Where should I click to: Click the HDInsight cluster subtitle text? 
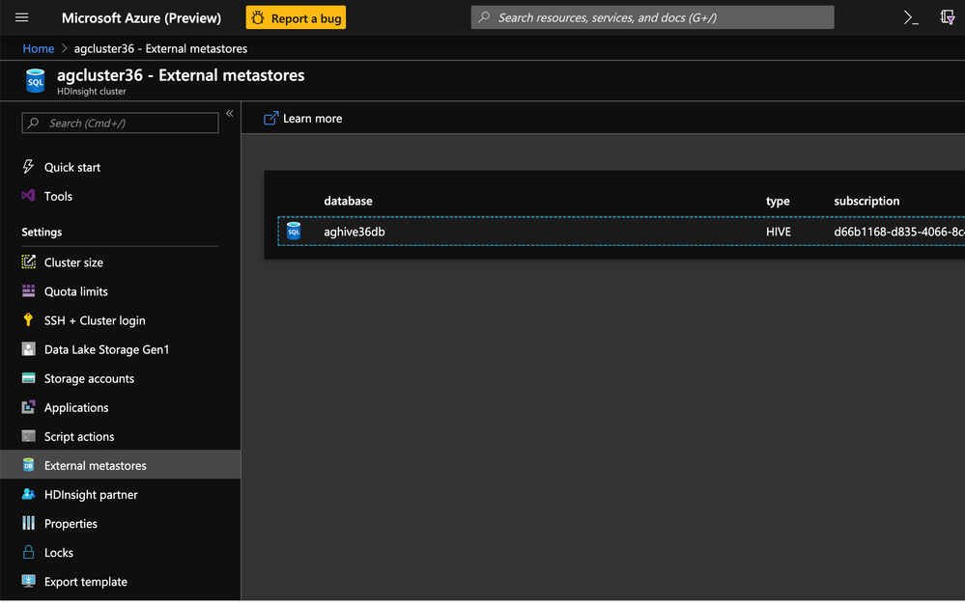[92, 91]
